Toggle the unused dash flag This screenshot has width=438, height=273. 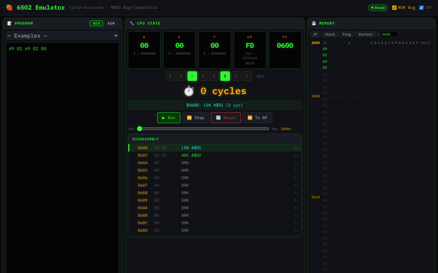(192, 76)
